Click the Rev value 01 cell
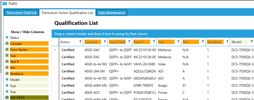The image size is (254, 100). 184,86
